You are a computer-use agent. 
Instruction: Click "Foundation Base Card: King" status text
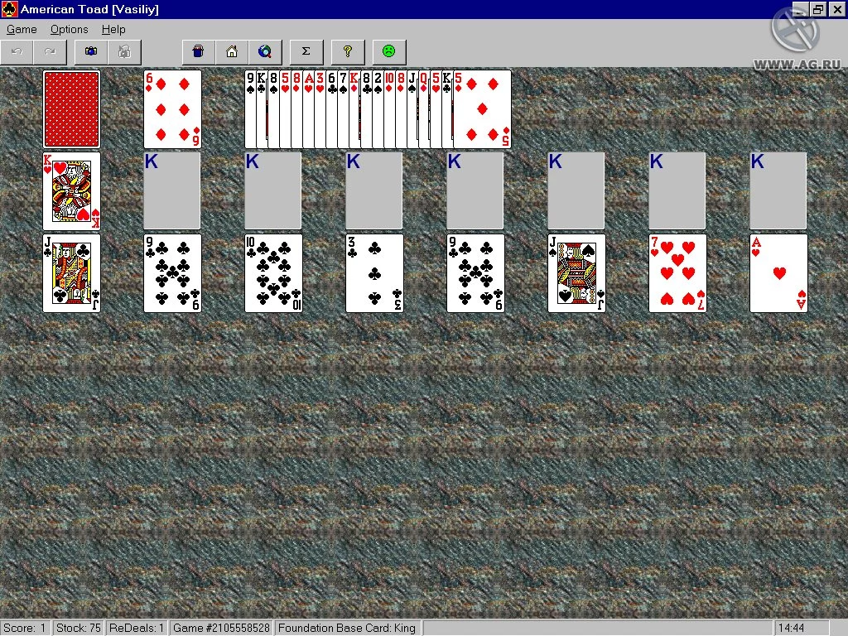pos(347,628)
